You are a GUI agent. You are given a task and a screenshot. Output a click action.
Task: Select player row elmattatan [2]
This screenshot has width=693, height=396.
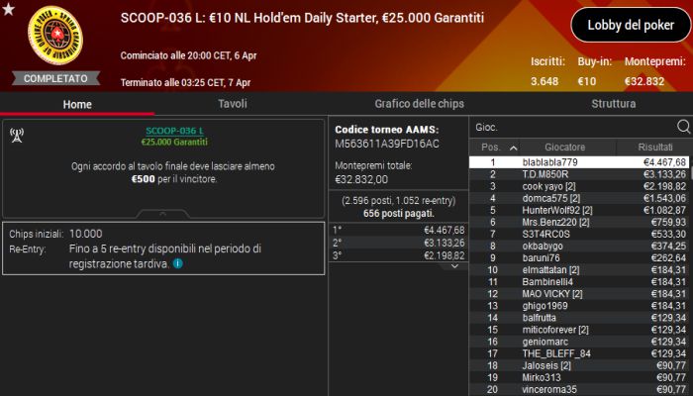point(579,269)
